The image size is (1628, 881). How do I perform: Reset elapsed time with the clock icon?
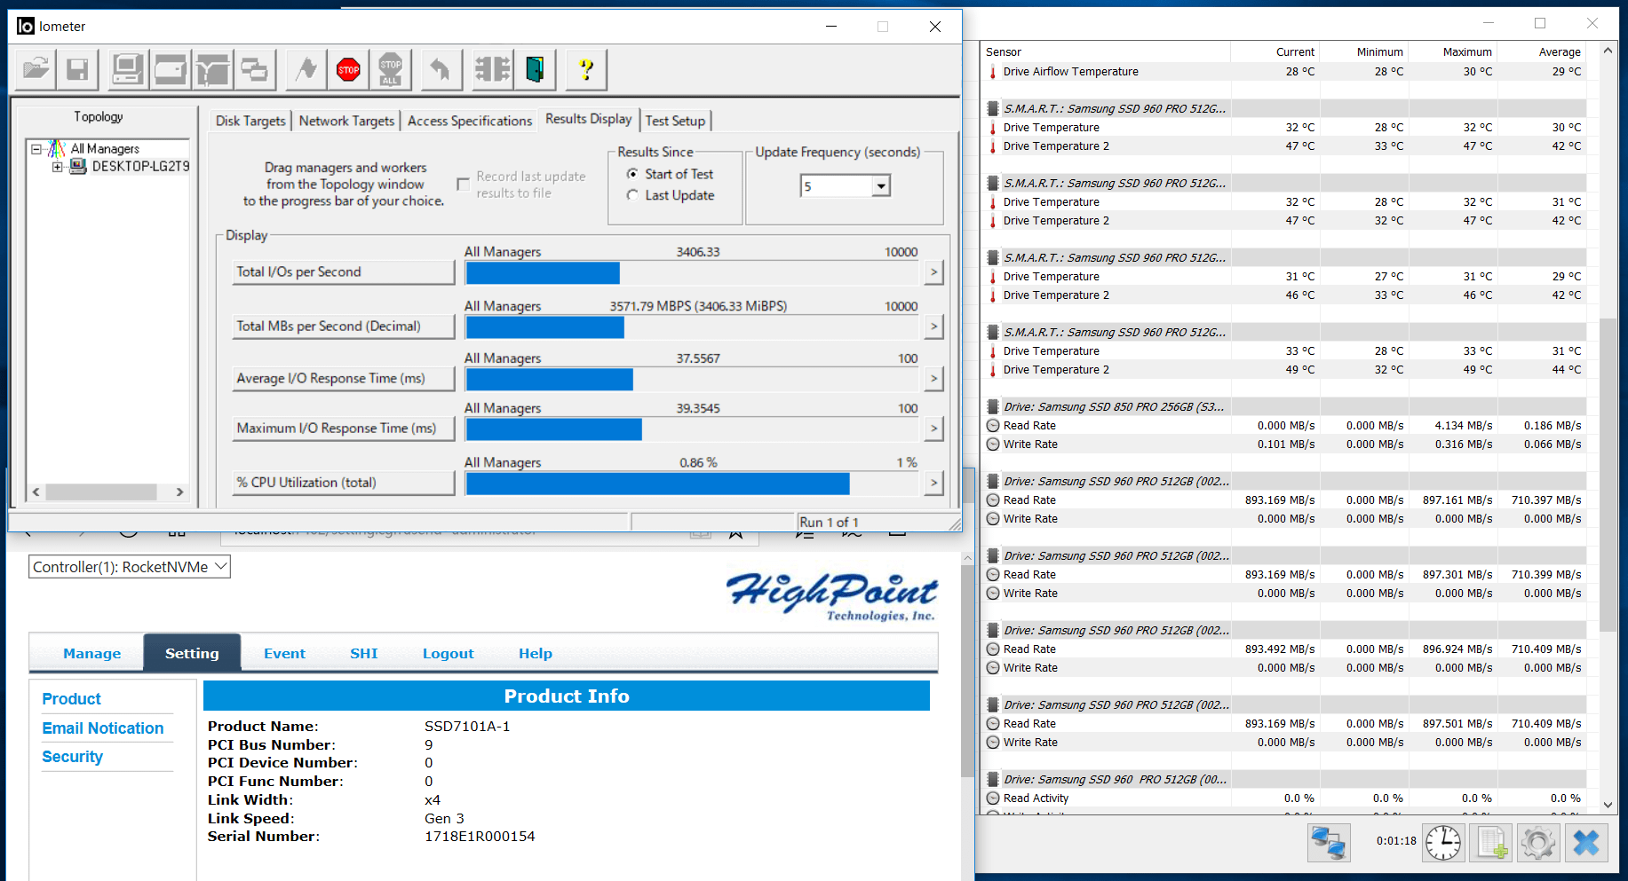(x=1443, y=842)
